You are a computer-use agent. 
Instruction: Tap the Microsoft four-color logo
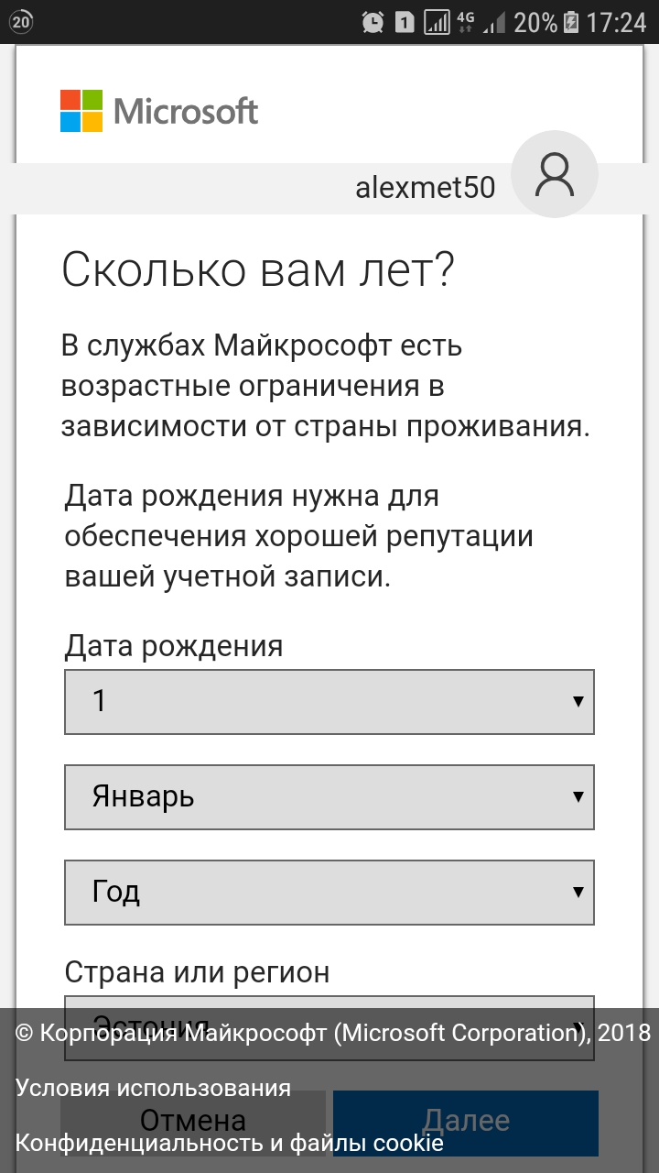click(81, 111)
